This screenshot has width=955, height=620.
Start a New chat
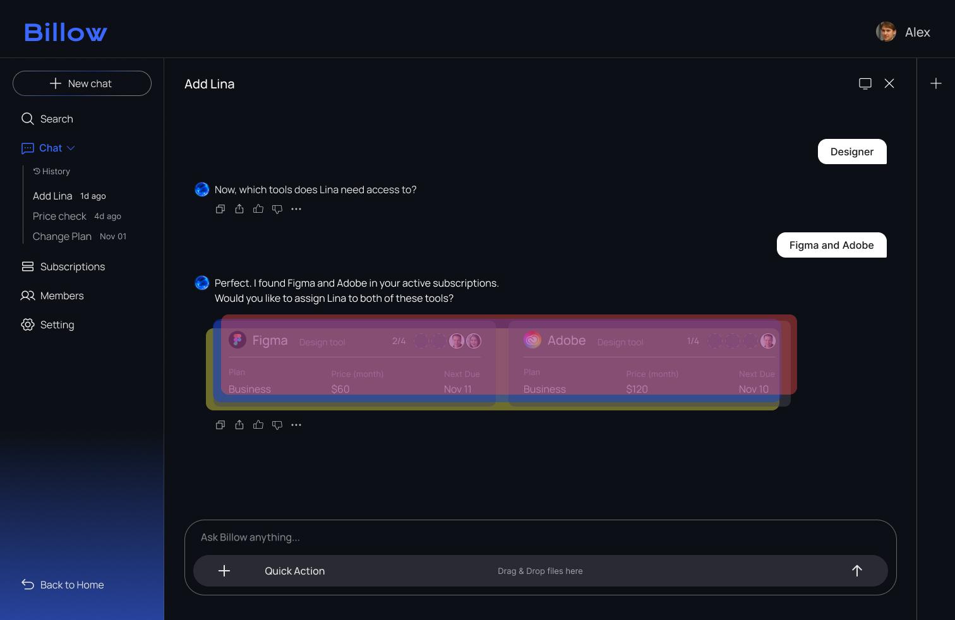[x=82, y=83]
